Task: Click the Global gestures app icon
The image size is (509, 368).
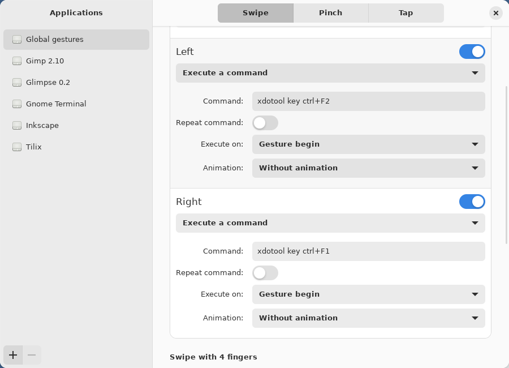Action: click(x=17, y=40)
